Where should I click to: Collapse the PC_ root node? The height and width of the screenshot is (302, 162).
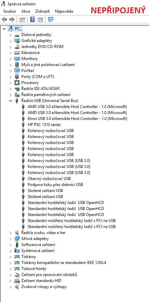point(4,29)
